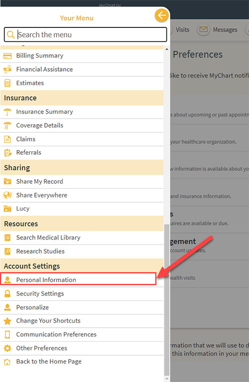Open Visits in the top bar
The image size is (249, 382).
click(x=182, y=30)
